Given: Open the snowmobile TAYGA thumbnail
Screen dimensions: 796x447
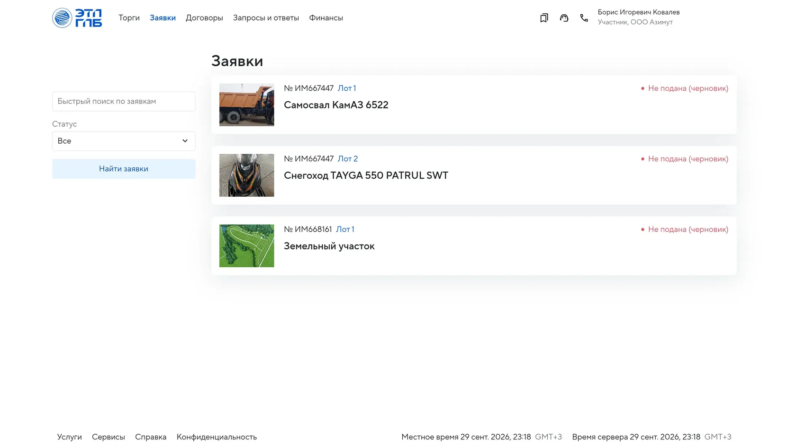Looking at the screenshot, I should tap(246, 175).
